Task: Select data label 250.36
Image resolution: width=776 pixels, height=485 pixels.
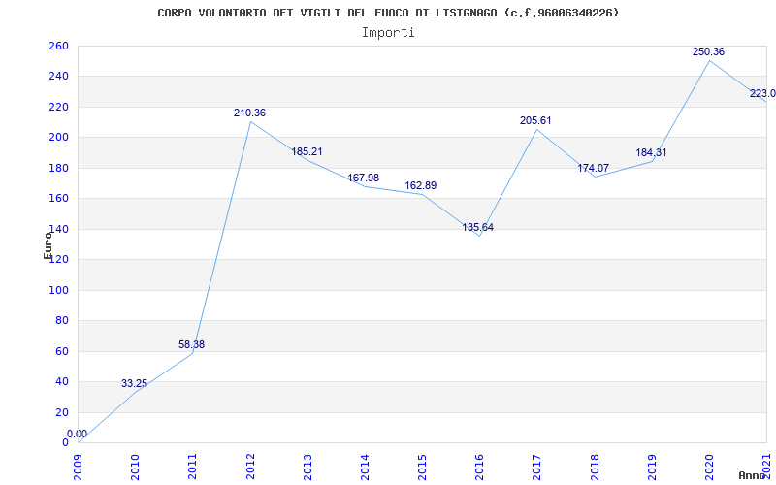Action: coord(708,51)
